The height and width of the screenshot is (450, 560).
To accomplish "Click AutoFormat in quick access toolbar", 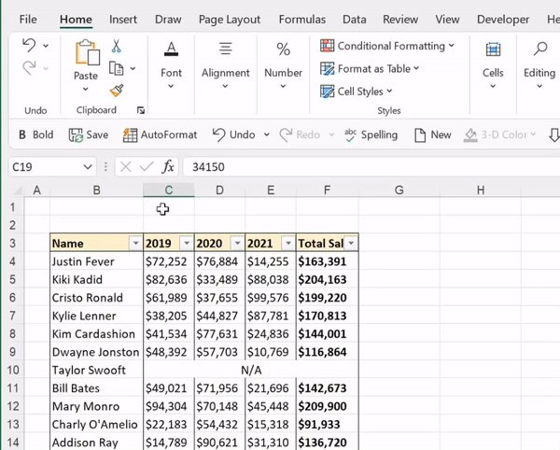I will pyautogui.click(x=160, y=135).
